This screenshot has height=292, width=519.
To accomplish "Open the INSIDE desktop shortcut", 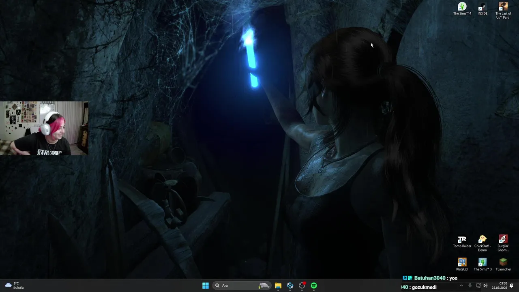I will (482, 9).
